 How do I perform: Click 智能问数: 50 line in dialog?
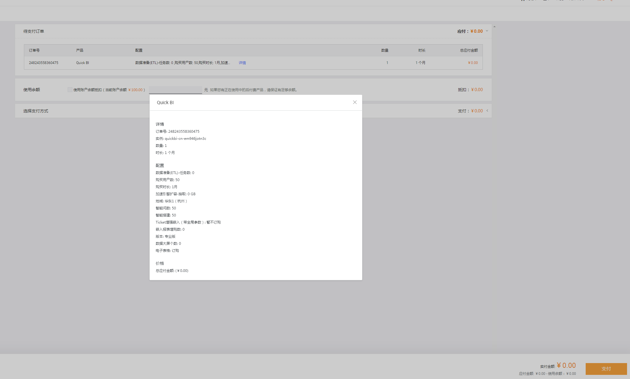click(166, 208)
